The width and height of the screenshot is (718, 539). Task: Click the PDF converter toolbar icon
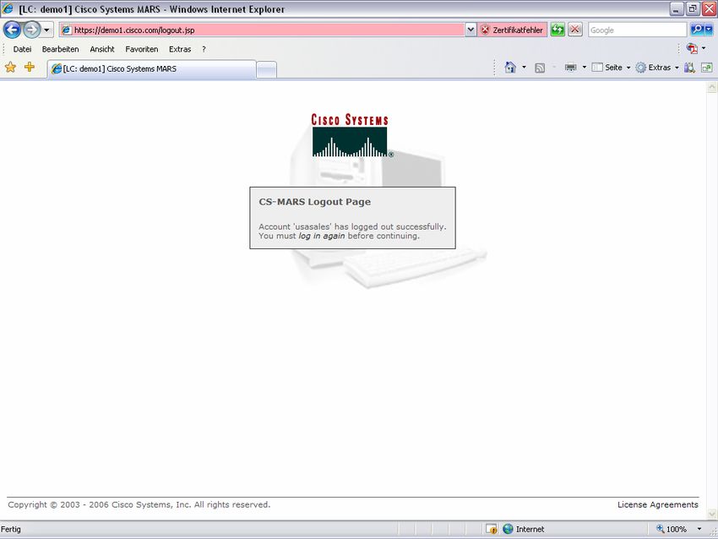692,48
